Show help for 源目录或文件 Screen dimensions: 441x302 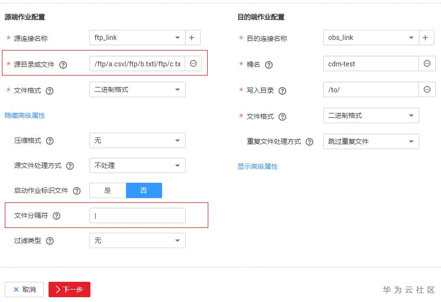63,65
